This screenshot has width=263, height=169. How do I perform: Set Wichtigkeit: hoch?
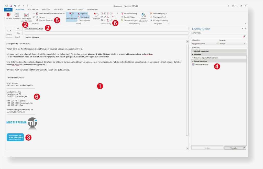[158, 17]
